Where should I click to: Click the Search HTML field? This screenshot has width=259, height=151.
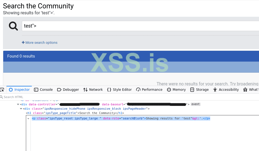click(x=129, y=97)
